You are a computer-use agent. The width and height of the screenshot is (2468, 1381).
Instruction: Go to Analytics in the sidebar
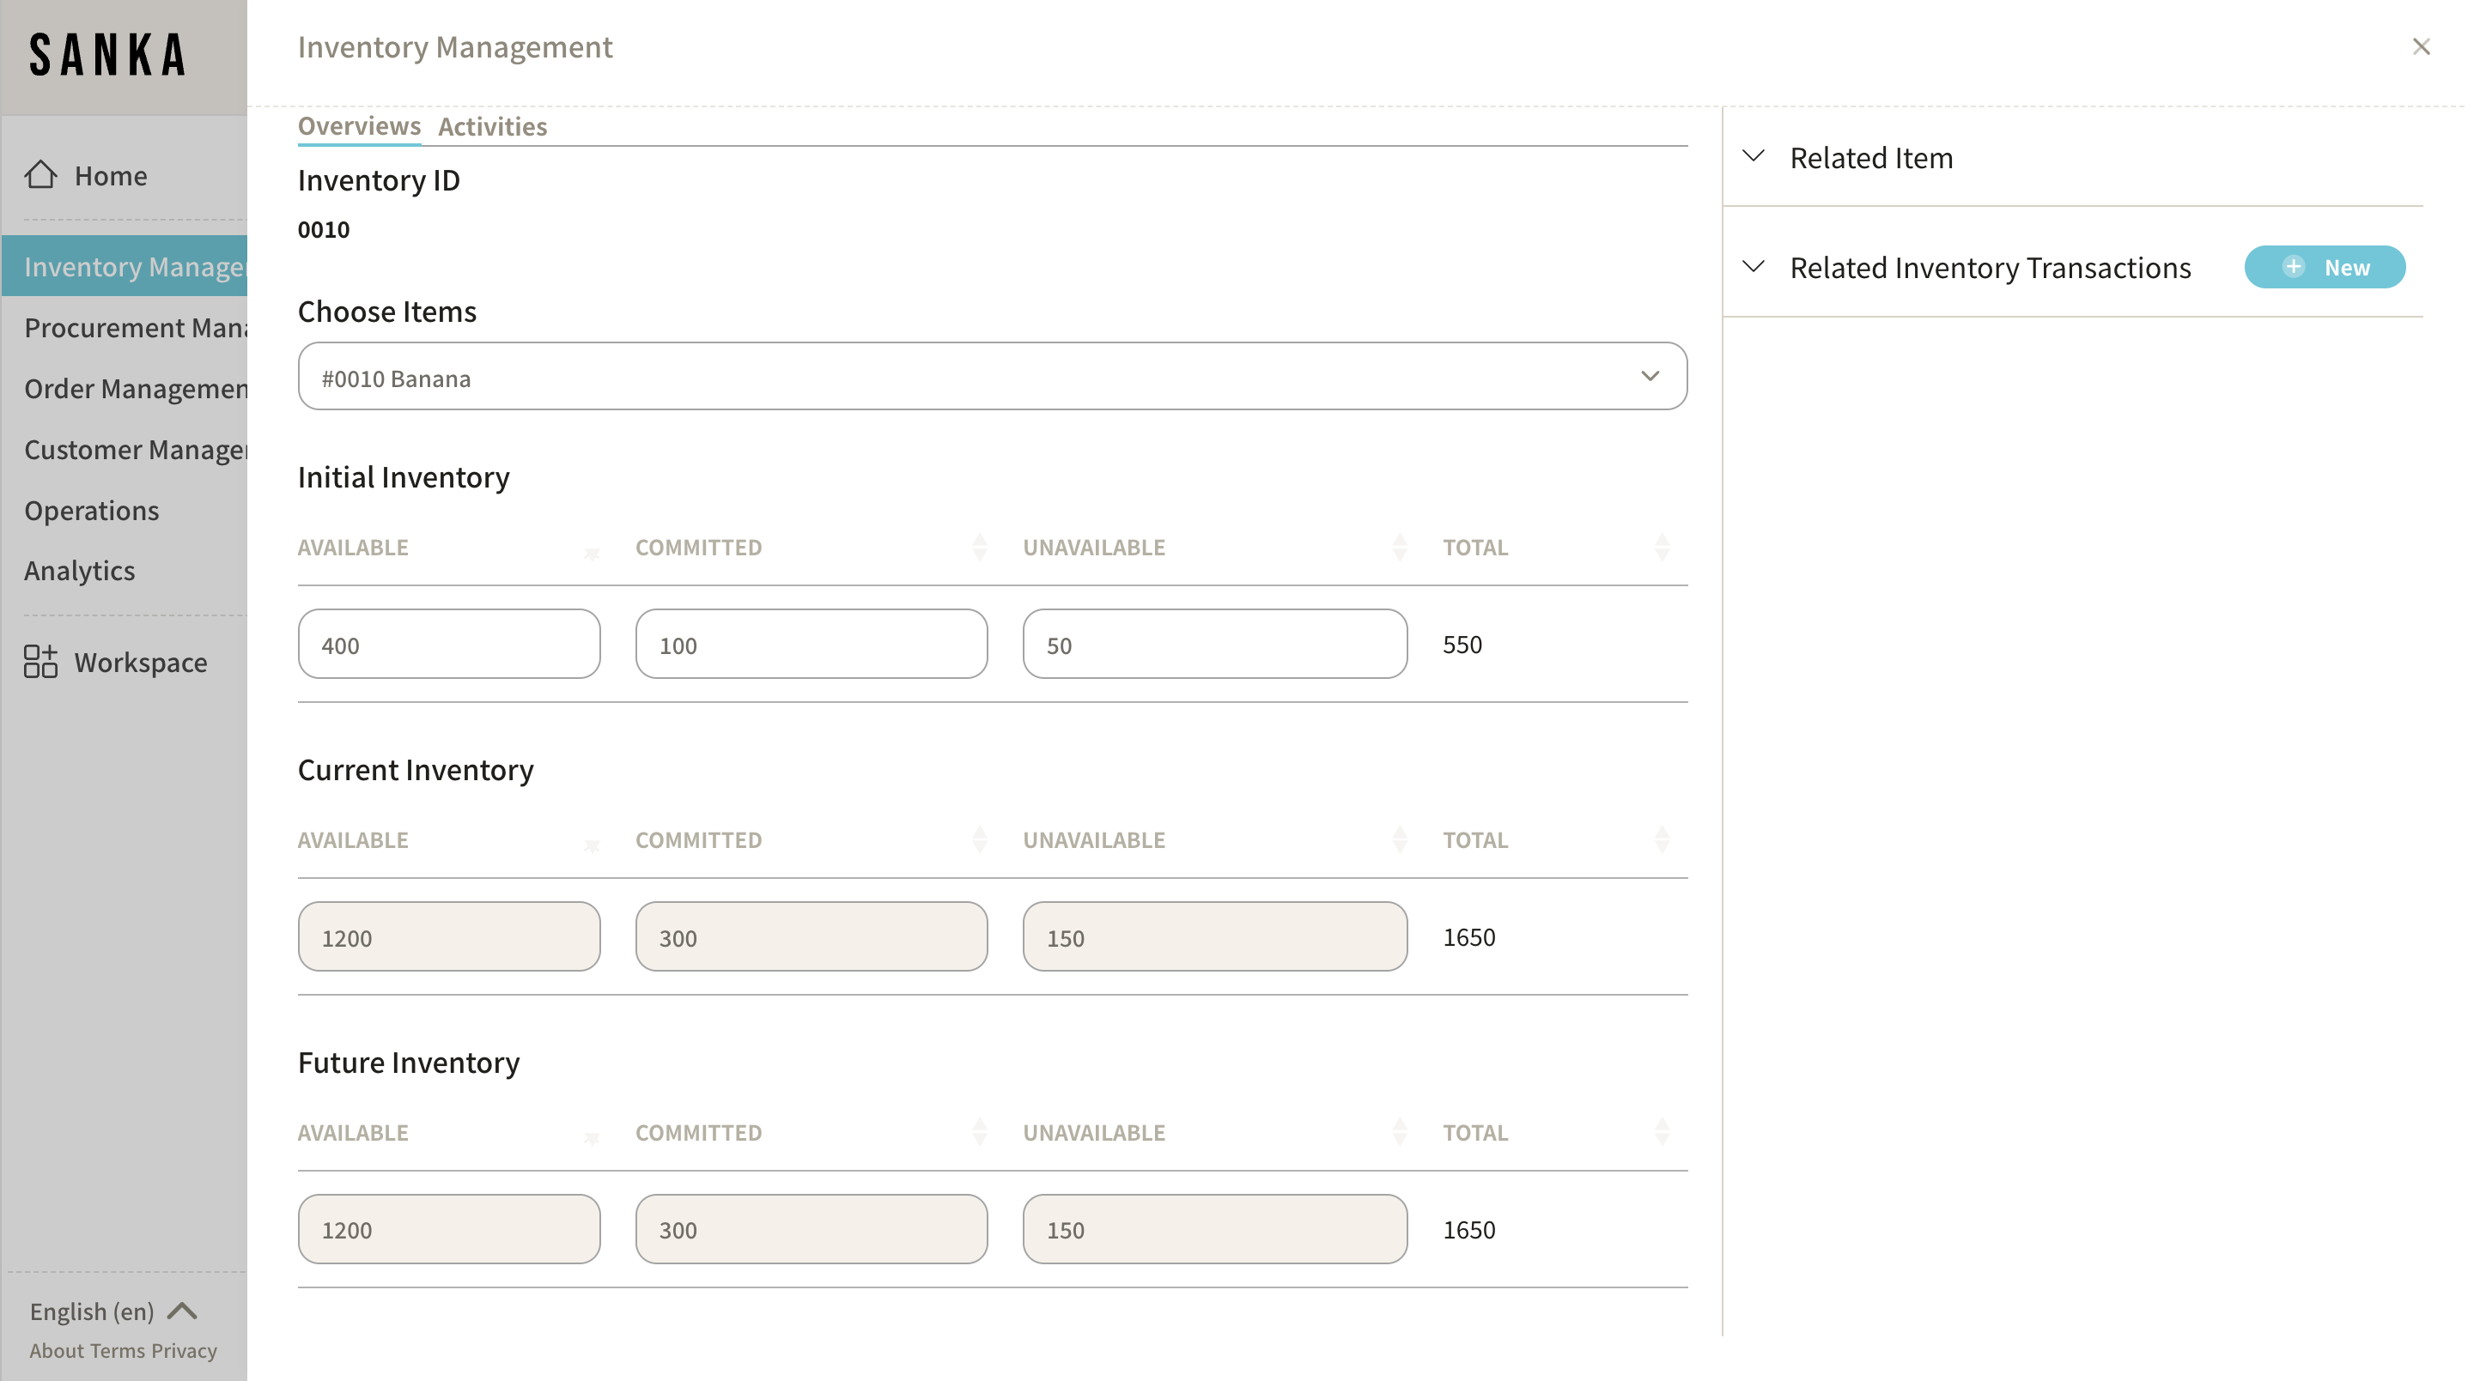[x=80, y=571]
